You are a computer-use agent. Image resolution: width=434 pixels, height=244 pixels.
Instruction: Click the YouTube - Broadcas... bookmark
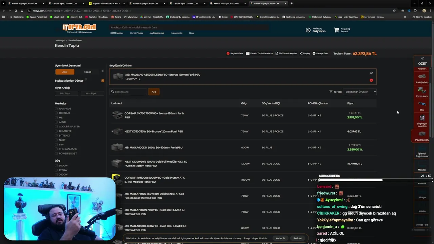tap(96, 17)
